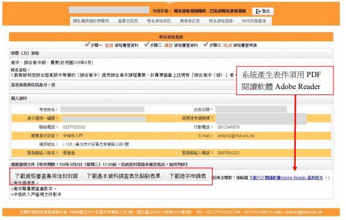Select the emergency contact phone 0987654321
The height and width of the screenshot is (220, 346).
click(229, 153)
